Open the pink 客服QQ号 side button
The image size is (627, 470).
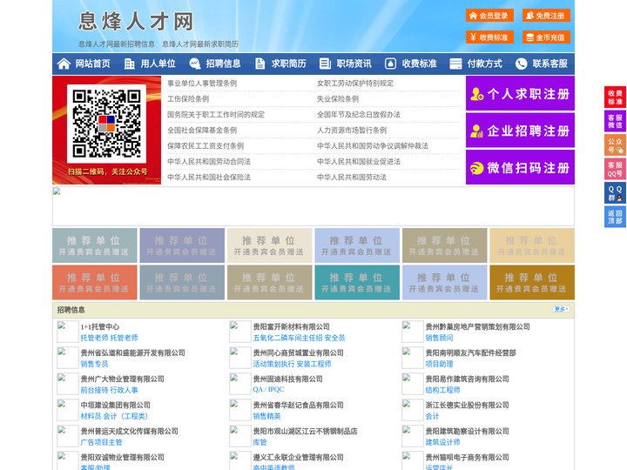[615, 169]
